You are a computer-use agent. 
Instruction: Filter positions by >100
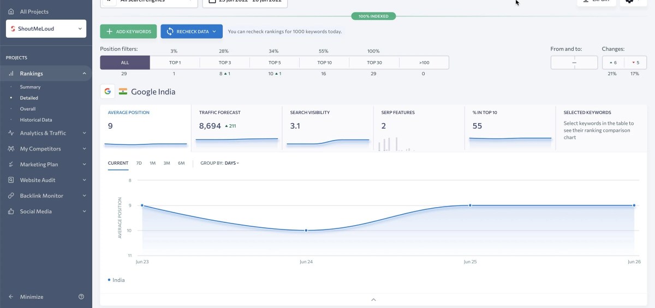[424, 63]
